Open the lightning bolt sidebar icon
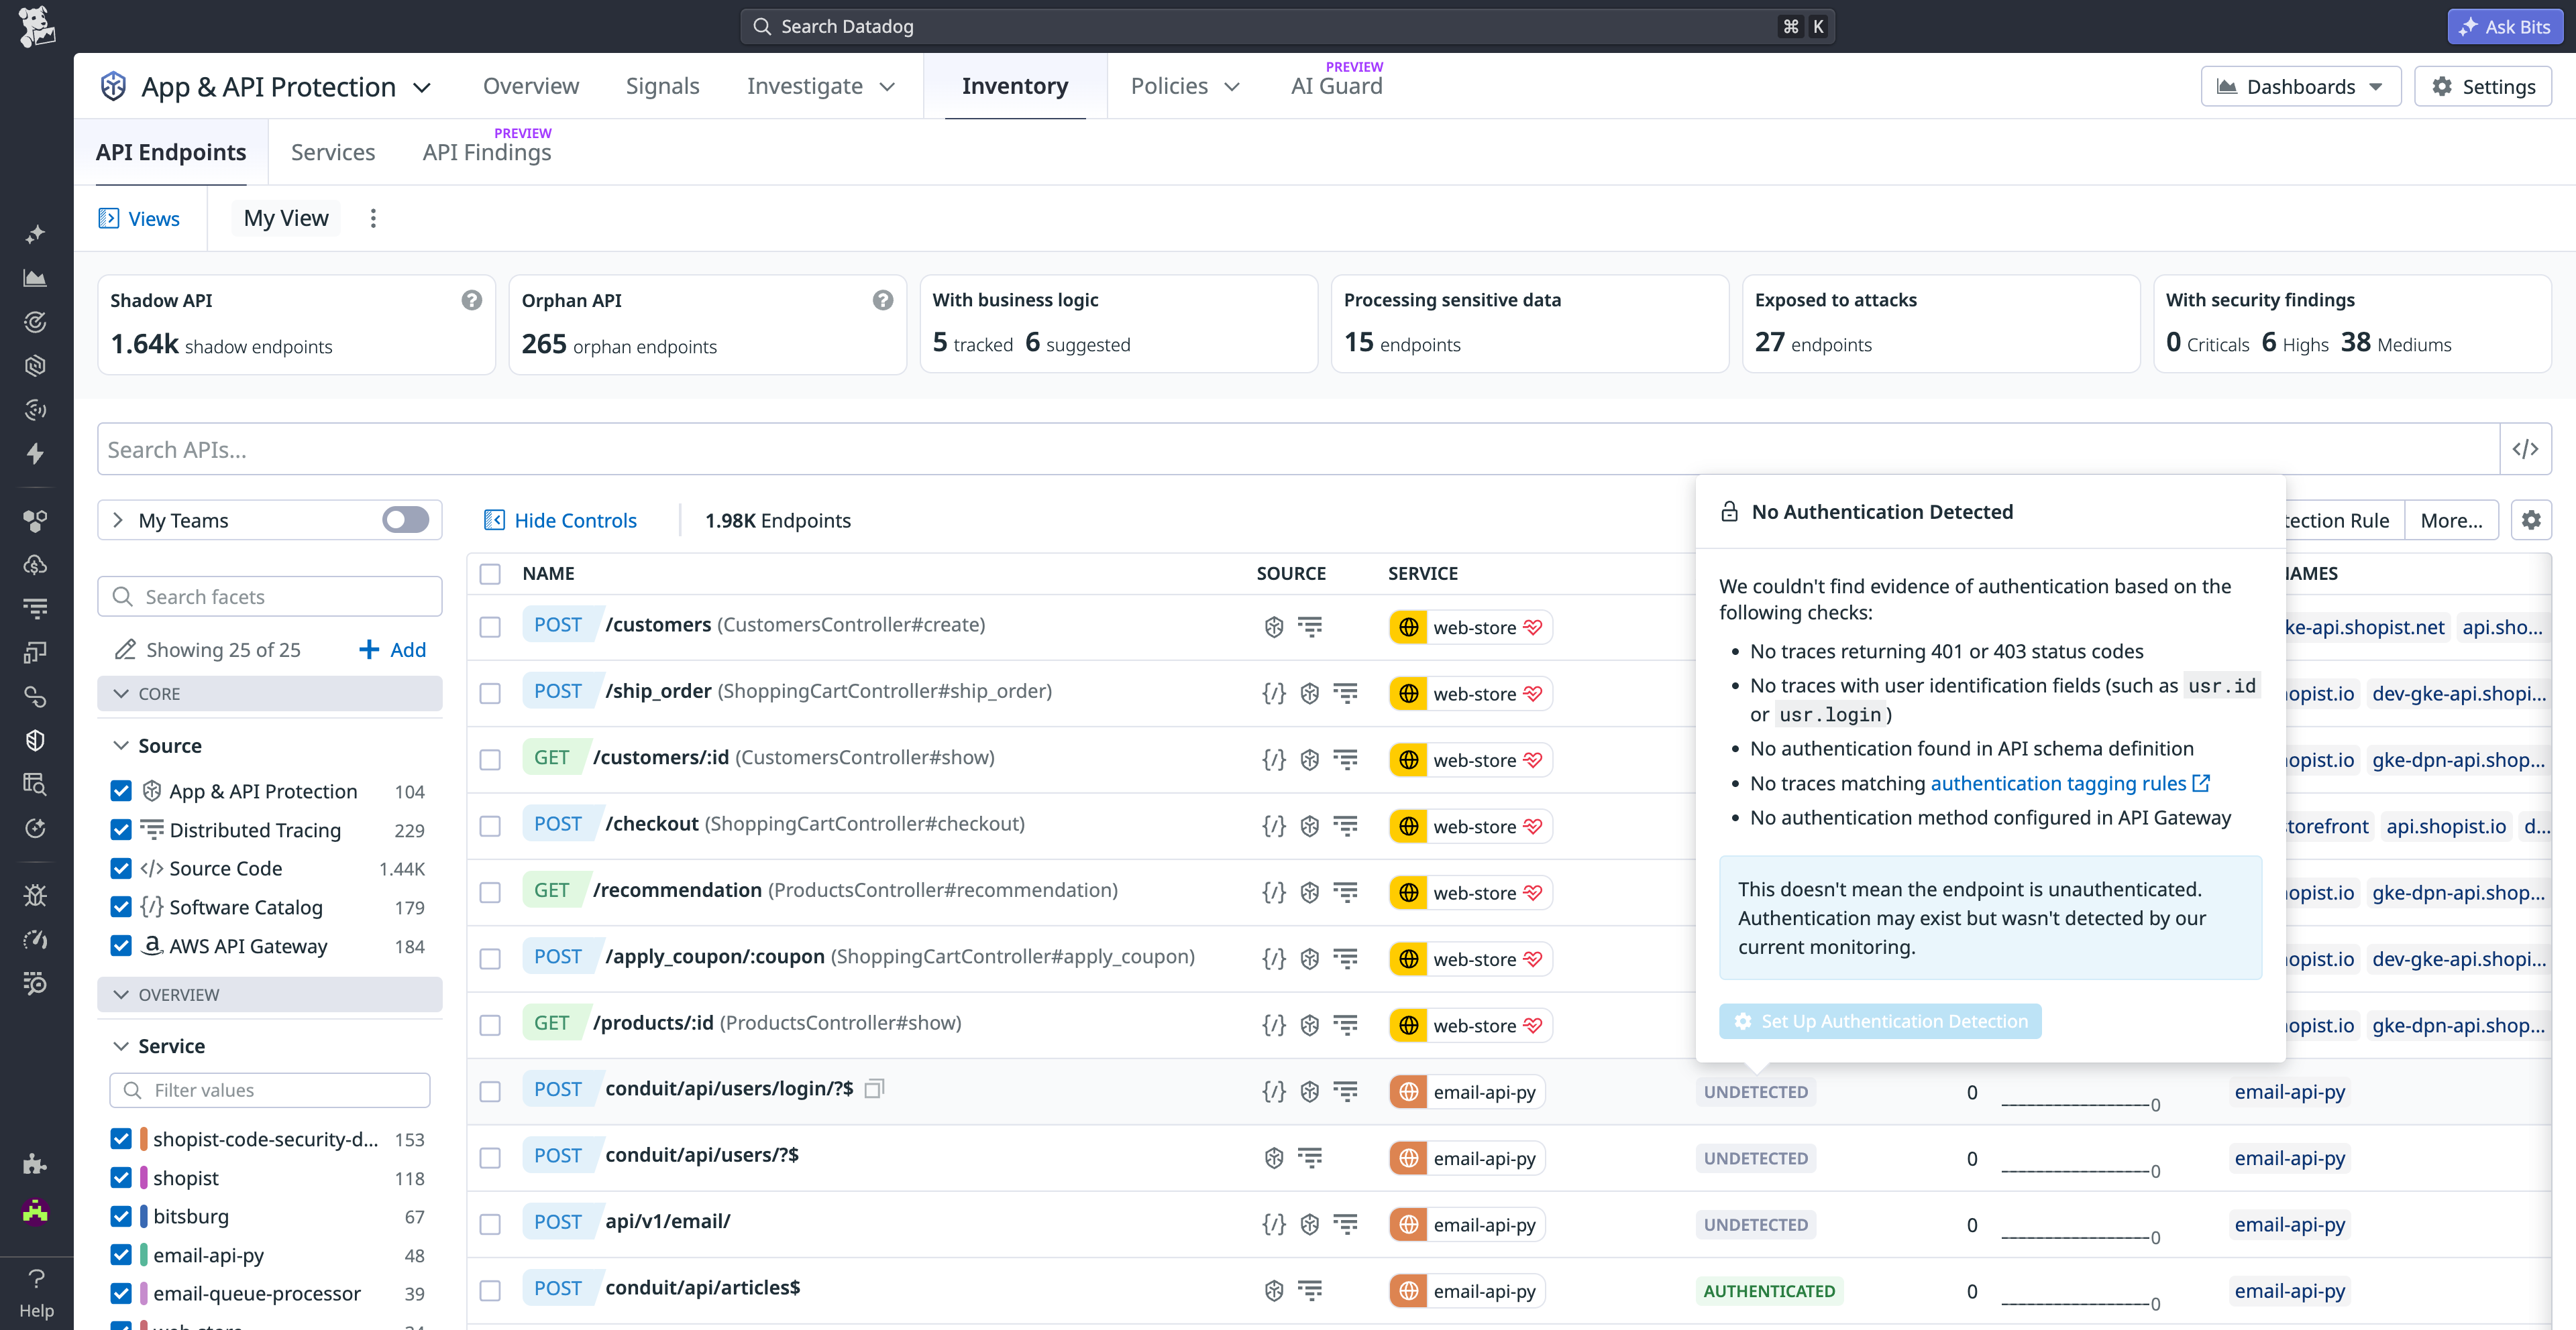 coord(35,454)
